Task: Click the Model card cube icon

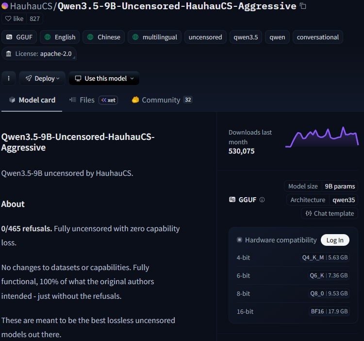Action: coord(12,100)
